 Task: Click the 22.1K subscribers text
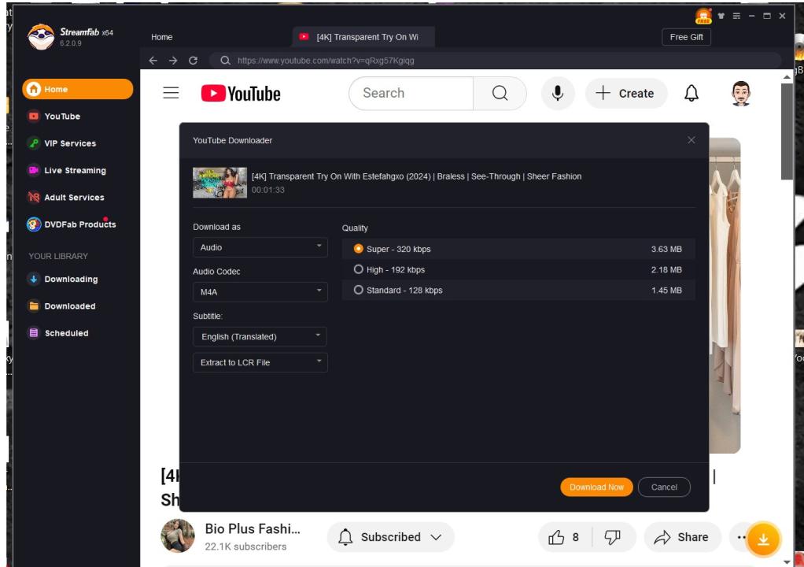[245, 547]
